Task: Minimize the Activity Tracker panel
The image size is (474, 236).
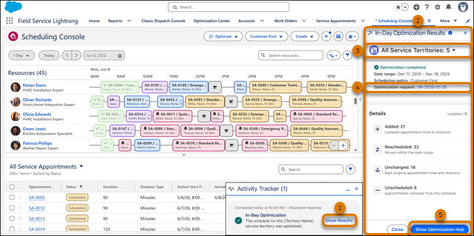Action: (x=348, y=189)
